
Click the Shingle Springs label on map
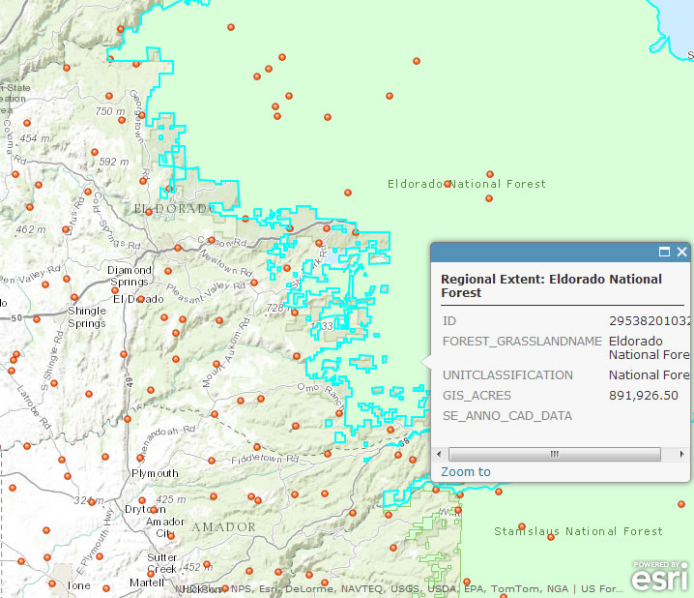pyautogui.click(x=87, y=317)
